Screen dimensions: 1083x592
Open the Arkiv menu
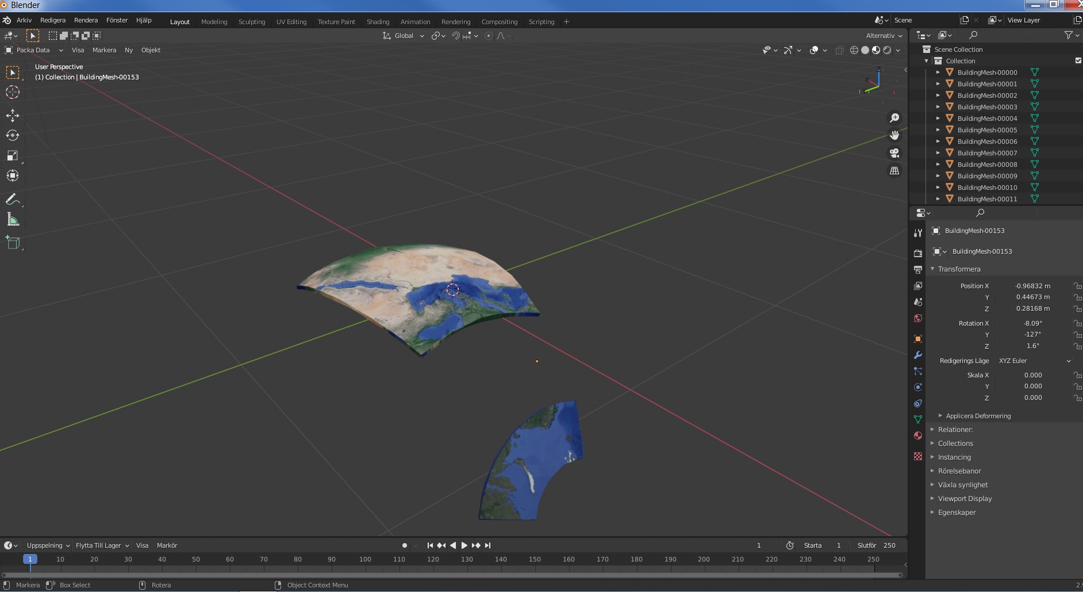coord(24,20)
